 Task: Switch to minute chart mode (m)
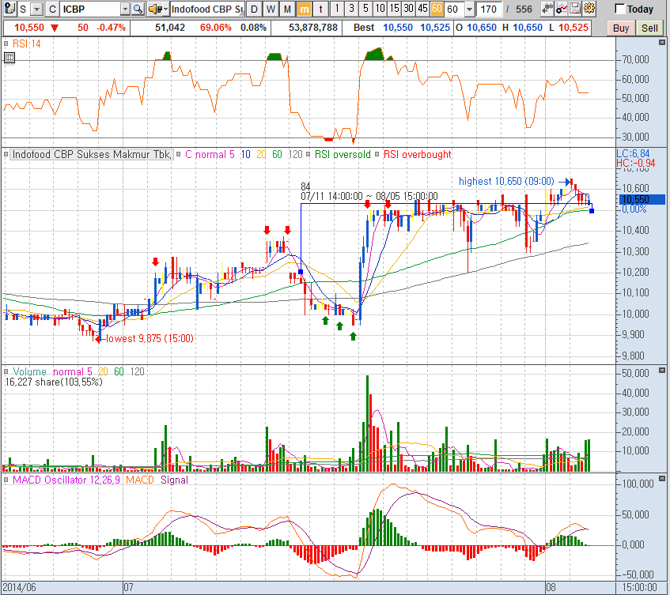point(303,9)
